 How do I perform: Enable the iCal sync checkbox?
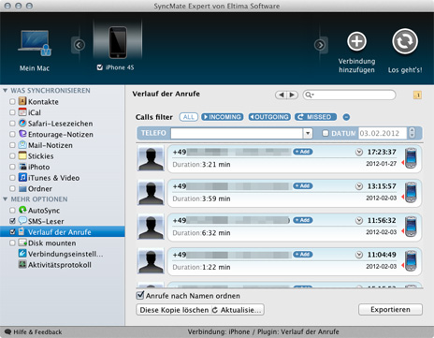(x=12, y=112)
